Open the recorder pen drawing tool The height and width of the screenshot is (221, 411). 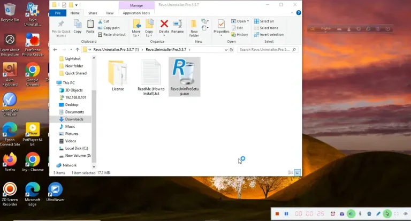(378, 214)
